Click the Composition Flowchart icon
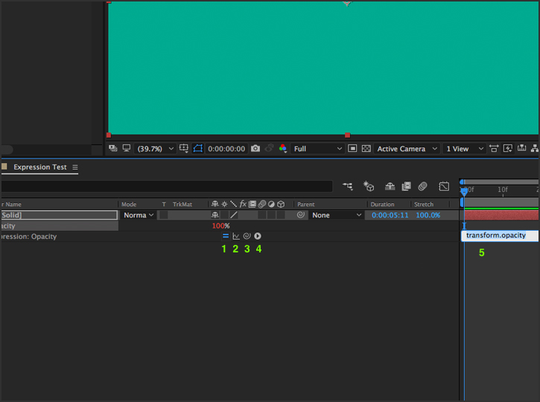The height and width of the screenshot is (402, 540). (x=535, y=148)
